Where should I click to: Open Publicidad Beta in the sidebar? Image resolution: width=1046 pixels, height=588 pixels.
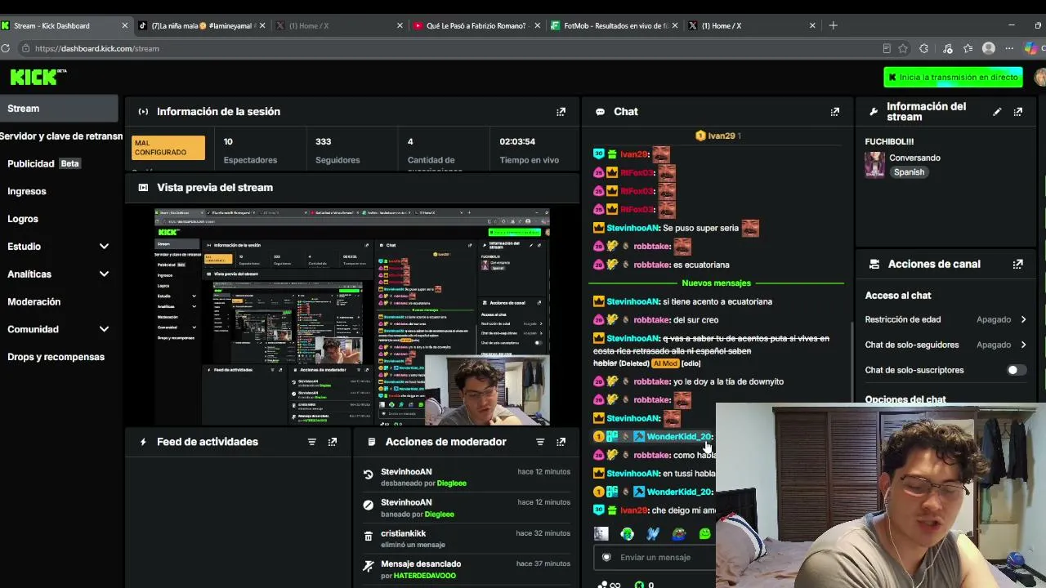pos(43,163)
